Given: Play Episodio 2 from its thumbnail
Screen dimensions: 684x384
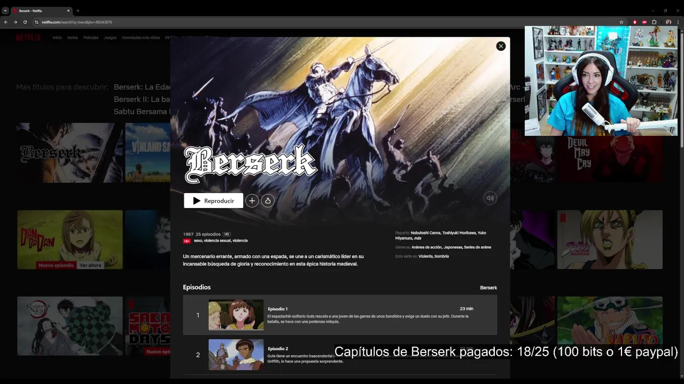Looking at the screenshot, I should point(236,355).
